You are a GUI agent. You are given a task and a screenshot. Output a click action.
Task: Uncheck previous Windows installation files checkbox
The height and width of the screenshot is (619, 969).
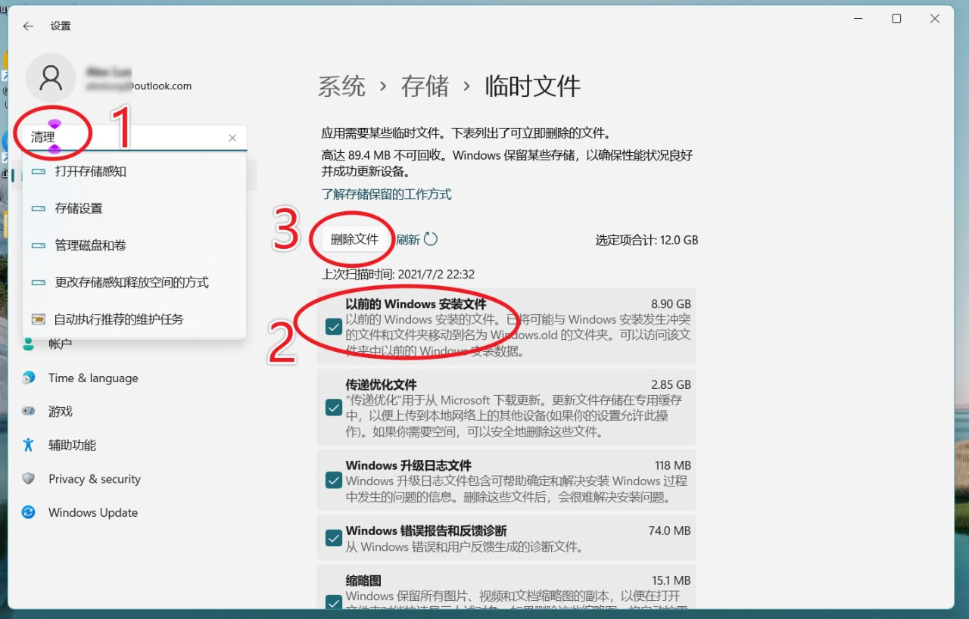(333, 327)
